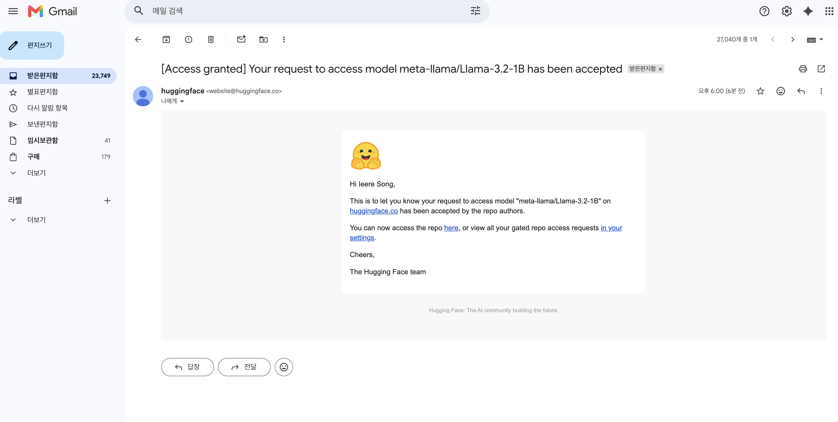Open the Help question mark icon

coord(764,11)
